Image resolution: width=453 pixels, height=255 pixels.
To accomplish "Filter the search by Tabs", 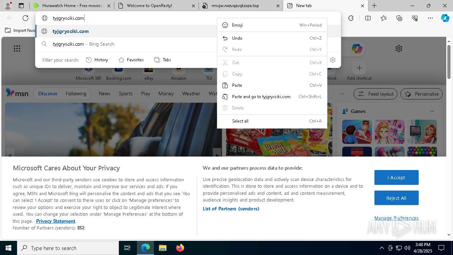I will 162,60.
